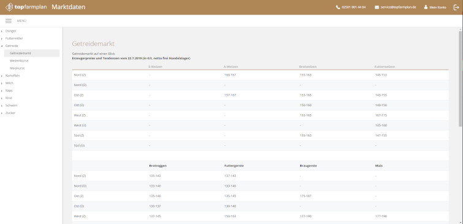Click the A-Weizen value 157-167

pyautogui.click(x=230, y=95)
